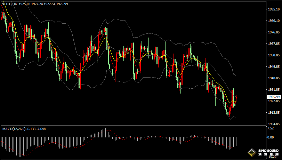Click the LLG,H4 symbol label
Screen dimensions: 282x160
(x=11, y=4)
